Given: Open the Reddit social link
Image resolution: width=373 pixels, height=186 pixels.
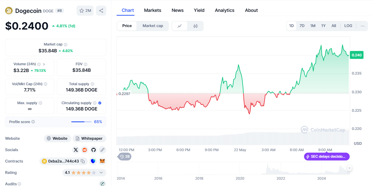Looking at the screenshot, I should point(85,150).
